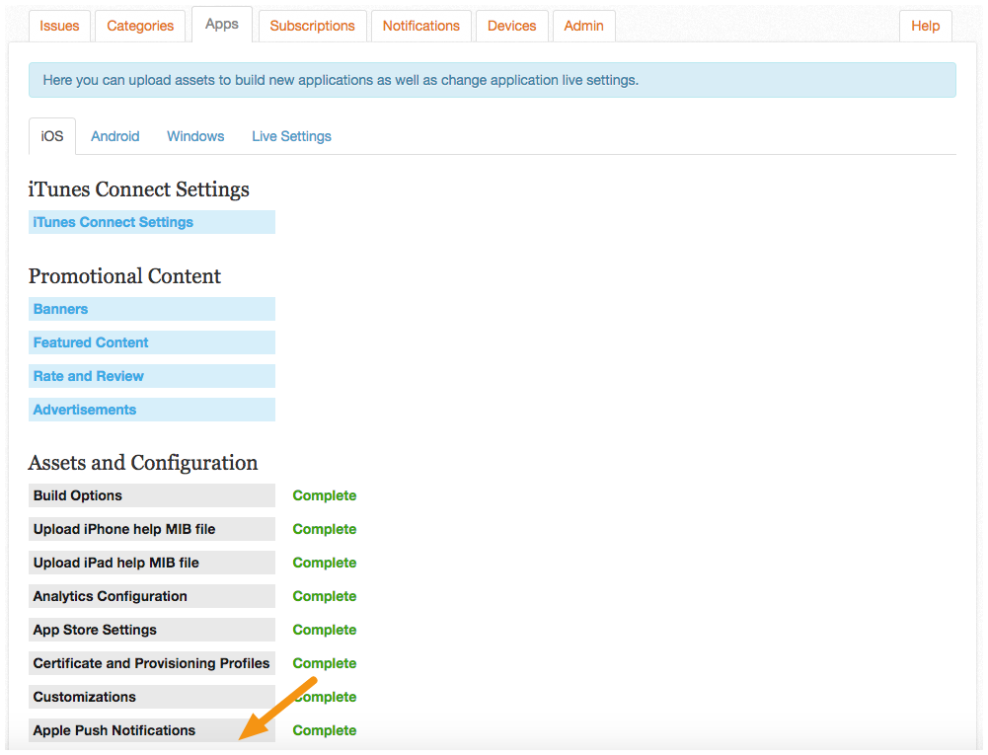Open the Notifications tab

pyautogui.click(x=420, y=26)
